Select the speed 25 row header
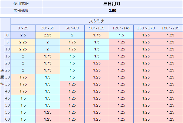This screenshot has height=123, width=183. pos(8,70)
